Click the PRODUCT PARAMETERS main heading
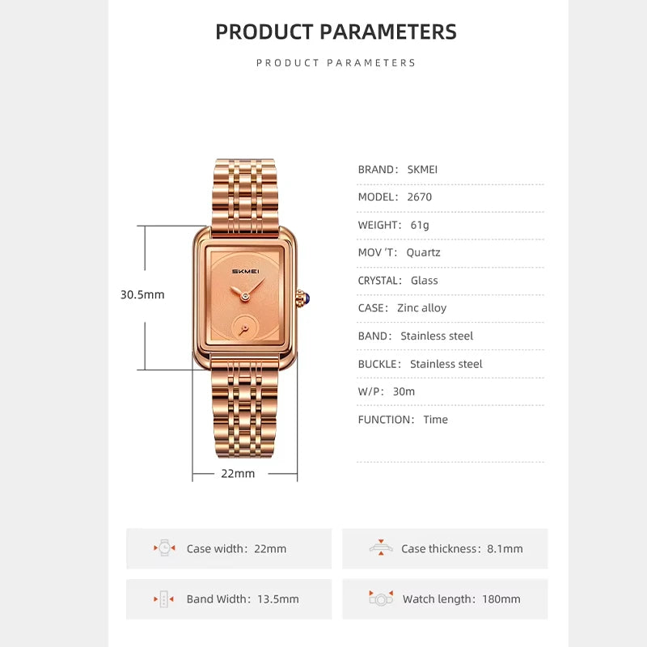647x647 pixels. (336, 32)
